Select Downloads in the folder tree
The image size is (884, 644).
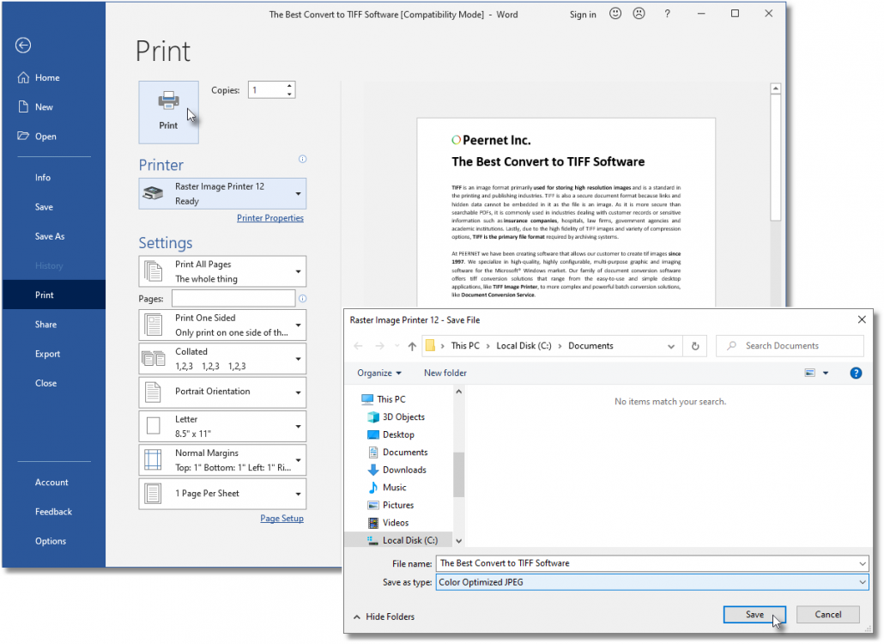click(397, 470)
